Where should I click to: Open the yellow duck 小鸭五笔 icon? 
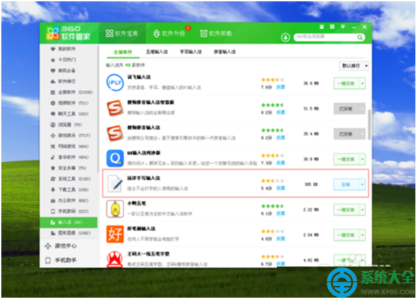click(115, 209)
